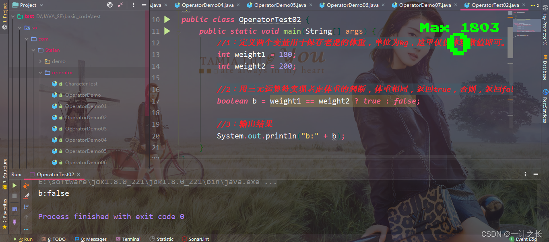This screenshot has width=549, height=242.
Task: Switch to the OperatorDemo05.java editor tab
Action: click(x=279, y=5)
